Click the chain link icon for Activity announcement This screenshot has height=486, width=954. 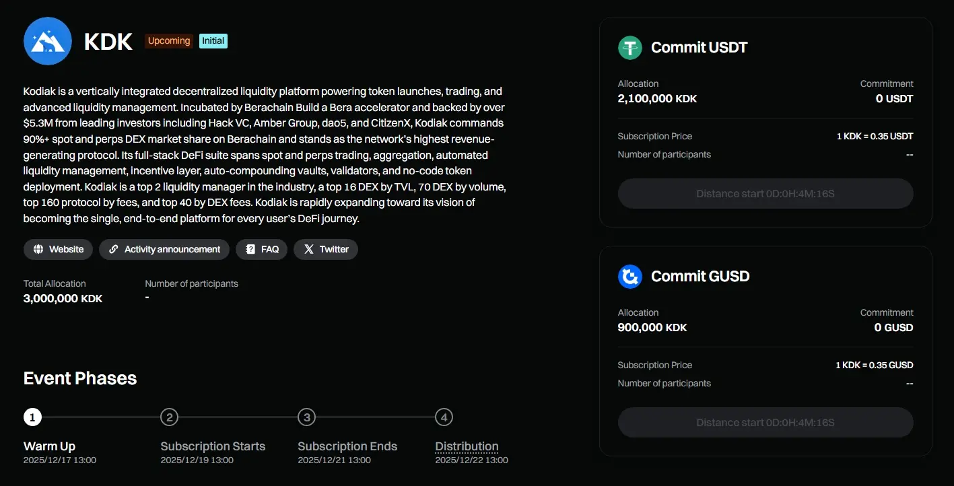[114, 249]
